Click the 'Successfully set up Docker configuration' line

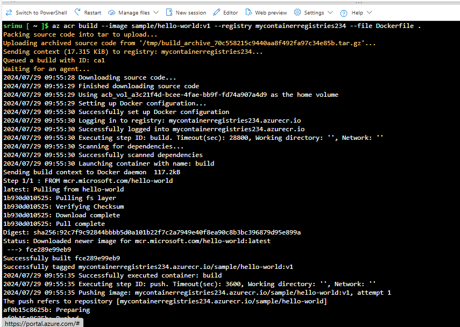click(116, 112)
